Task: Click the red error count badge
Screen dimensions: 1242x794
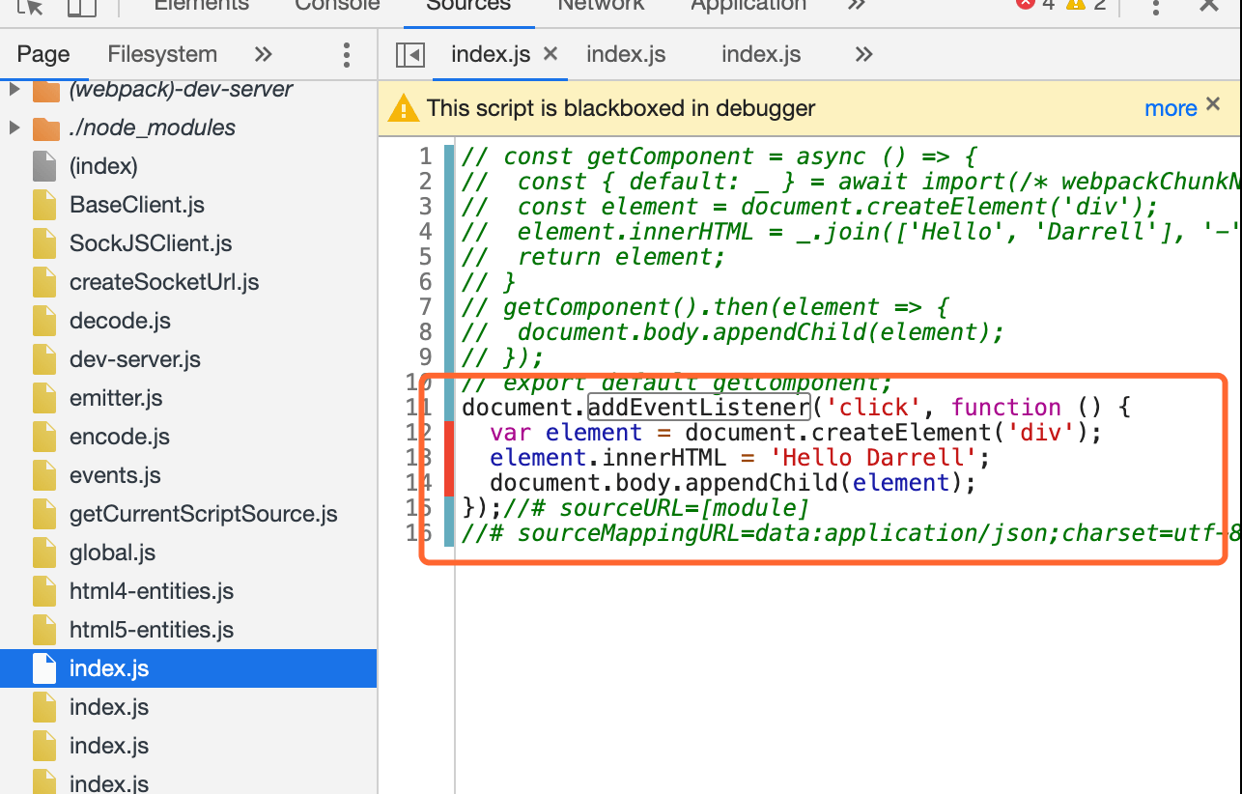Action: (1034, 5)
